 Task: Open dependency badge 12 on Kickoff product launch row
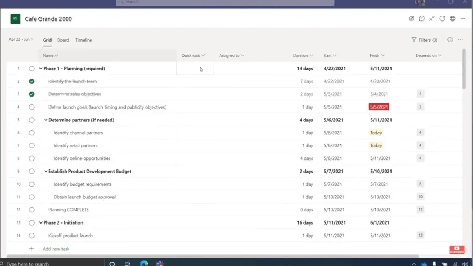(x=420, y=235)
